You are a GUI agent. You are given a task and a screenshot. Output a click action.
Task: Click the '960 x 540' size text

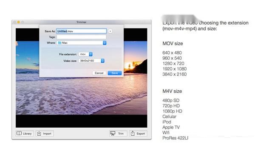tap(172, 58)
